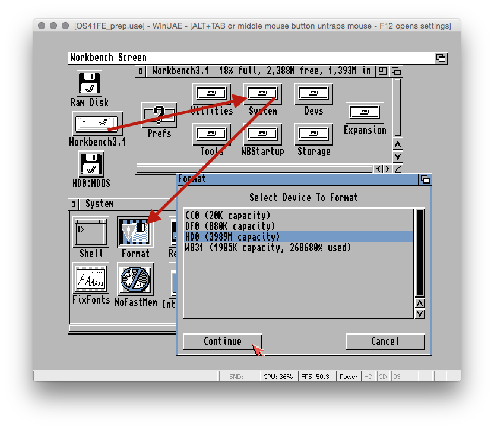Select HD0 (3989M capacity) device
This screenshot has width=494, height=429.
click(298, 236)
